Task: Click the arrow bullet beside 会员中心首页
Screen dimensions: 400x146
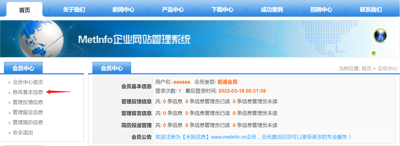Action: [x=10, y=83]
